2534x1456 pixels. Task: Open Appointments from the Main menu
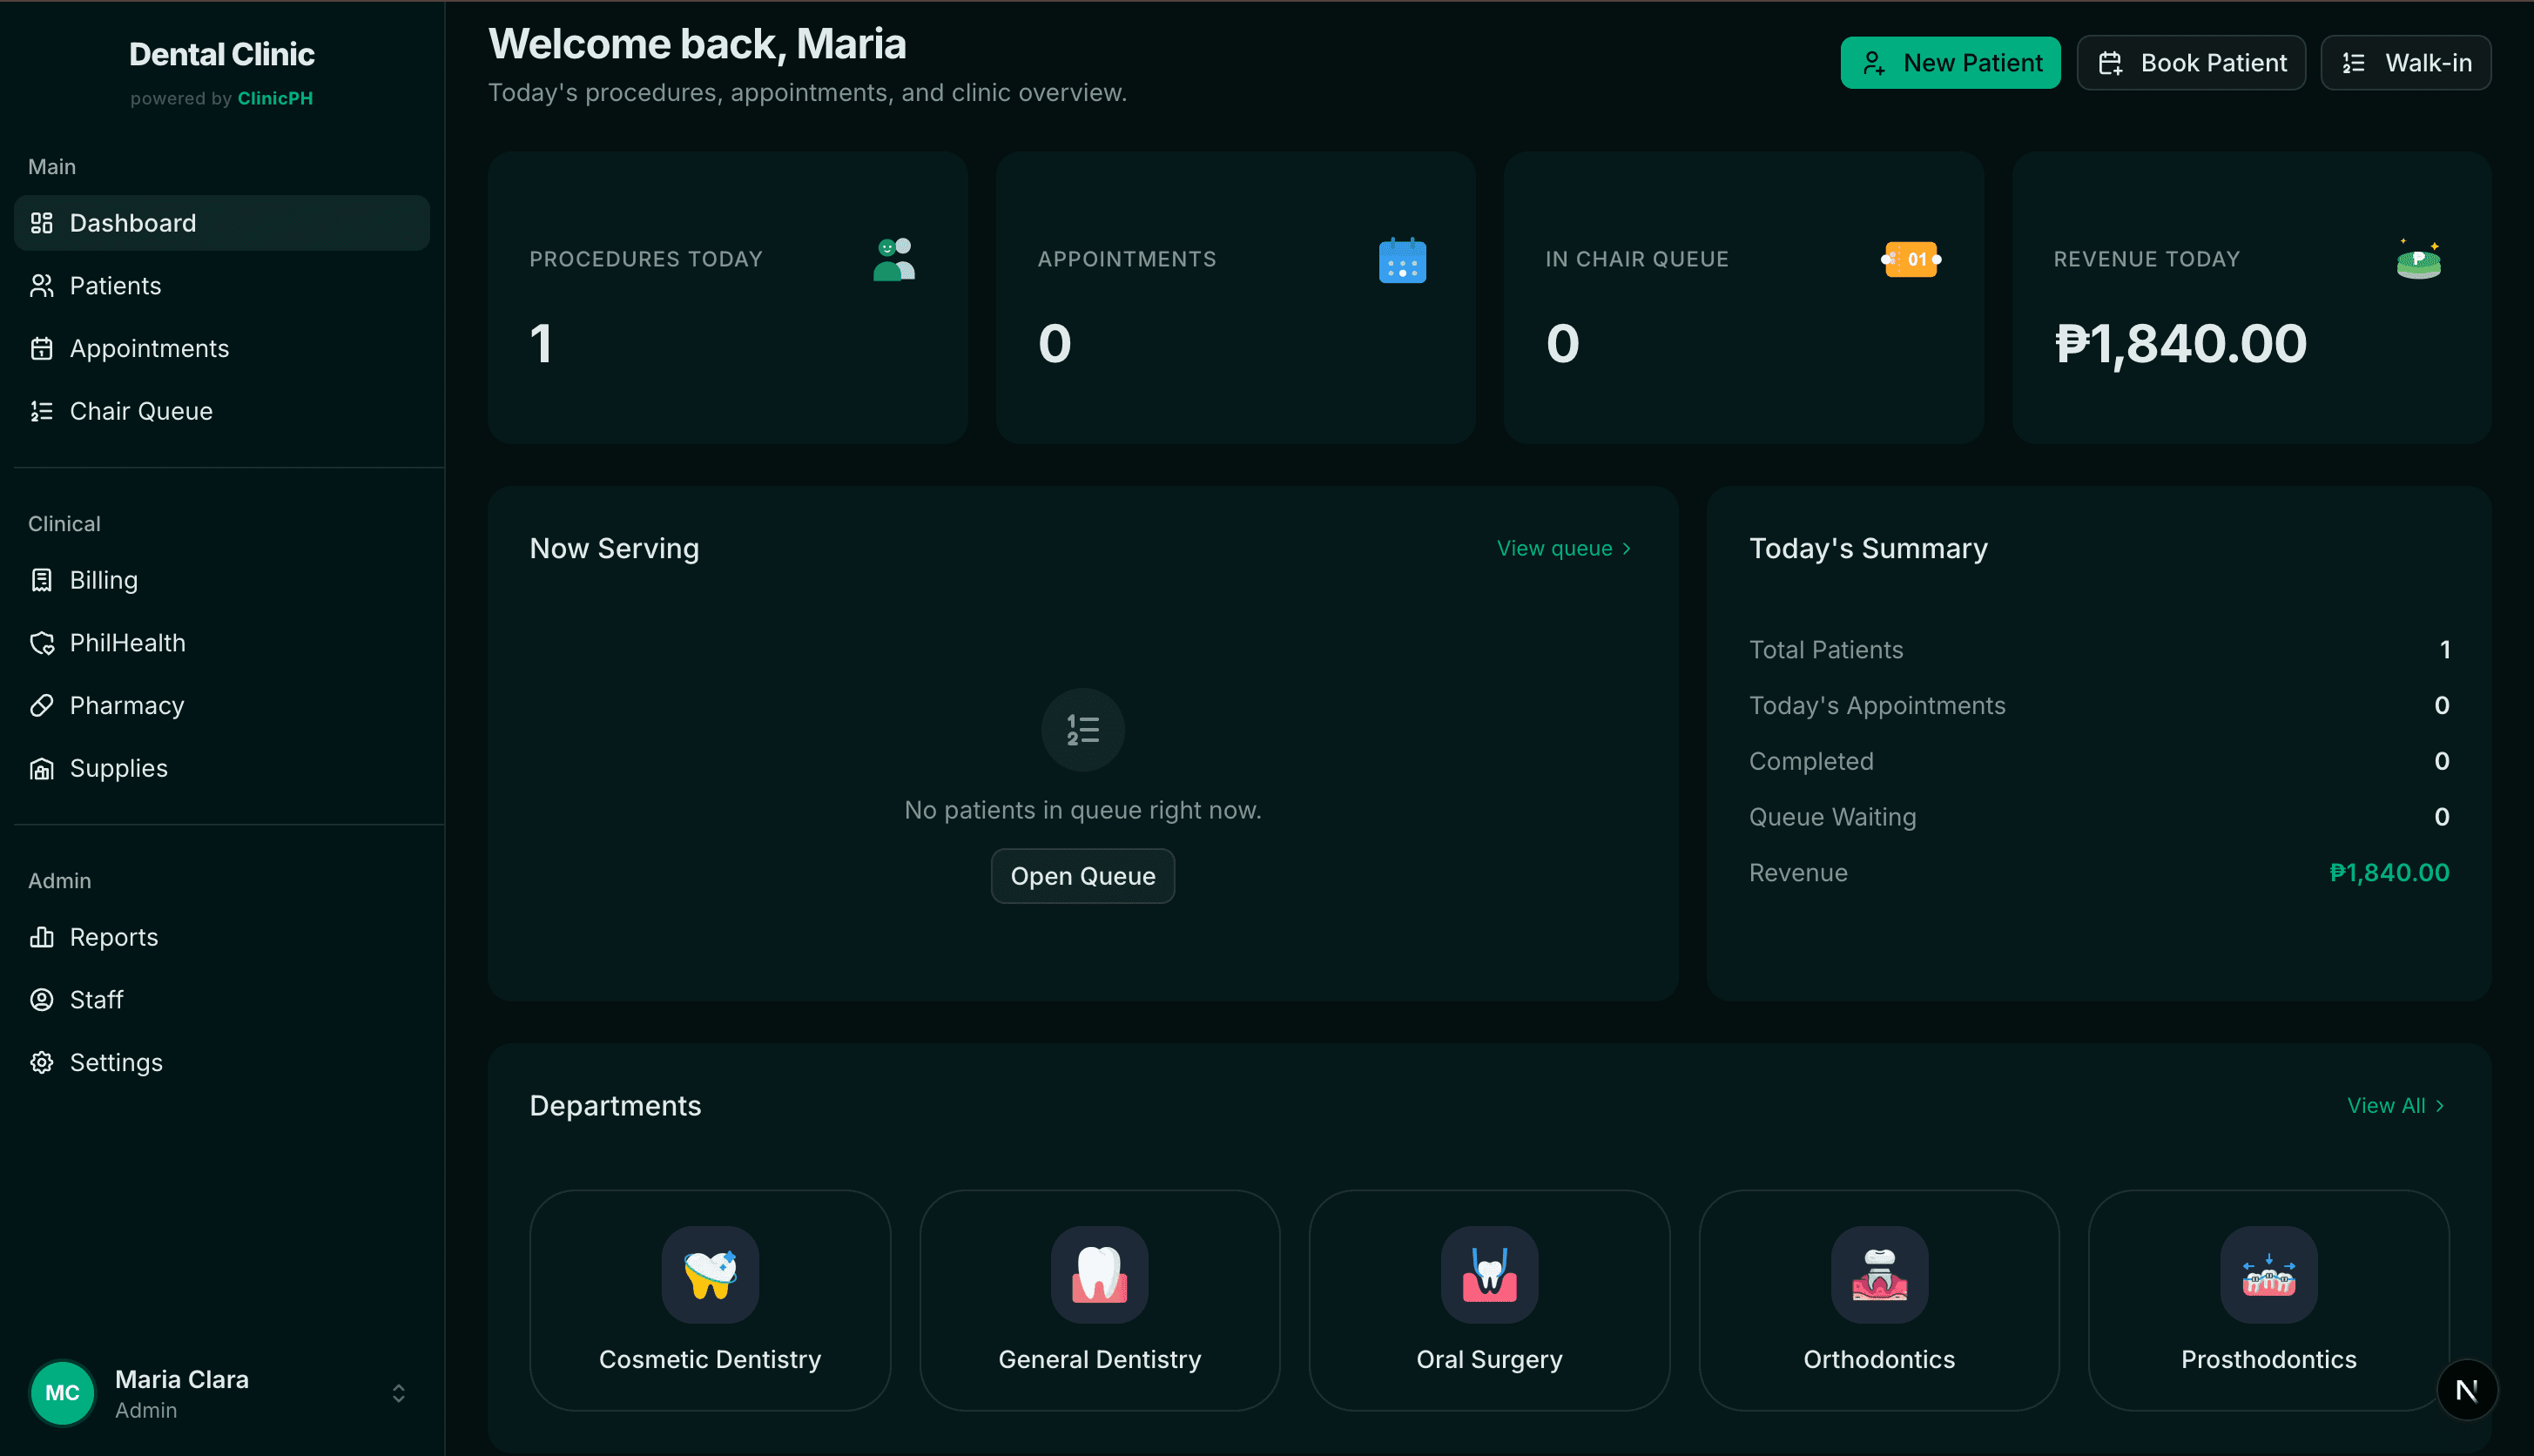[x=149, y=348]
